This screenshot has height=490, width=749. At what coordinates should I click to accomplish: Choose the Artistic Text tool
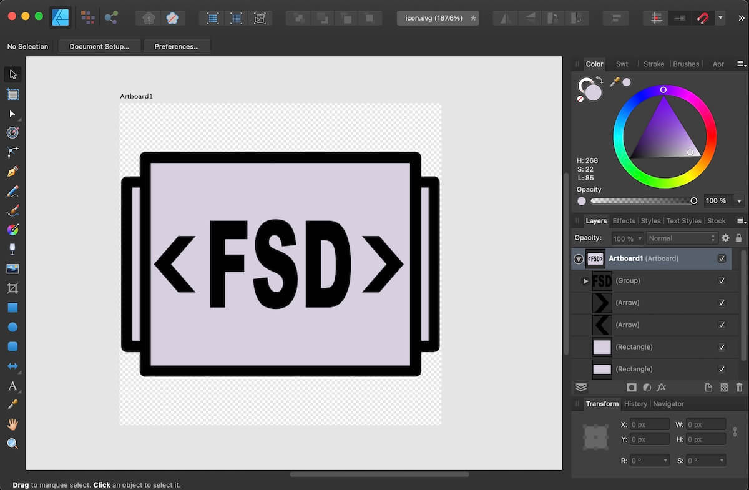(11, 386)
